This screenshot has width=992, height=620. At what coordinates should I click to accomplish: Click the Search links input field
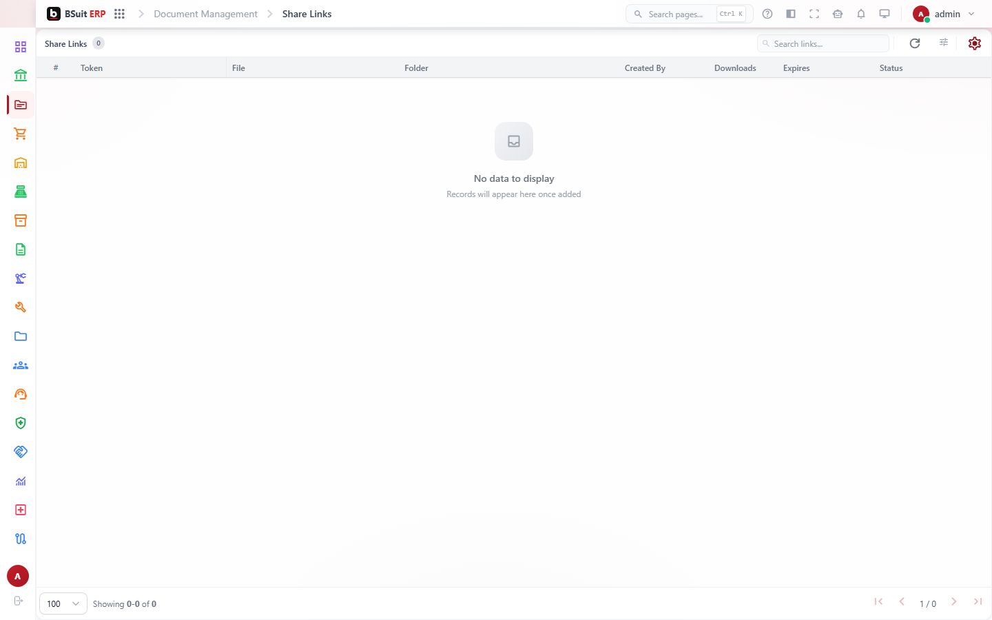(x=823, y=43)
